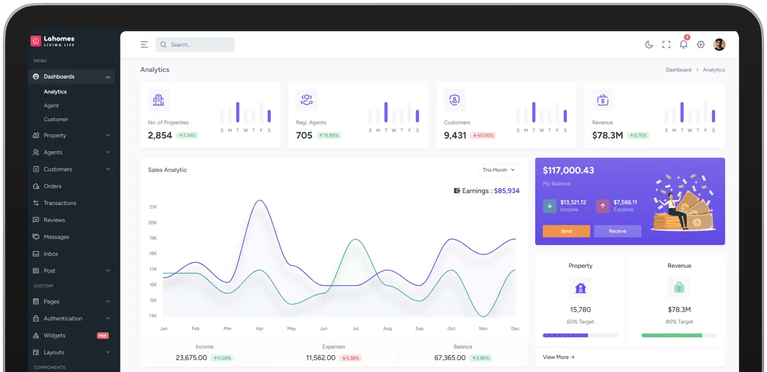Click the Hot badge on Widgets
The width and height of the screenshot is (767, 372).
click(103, 336)
